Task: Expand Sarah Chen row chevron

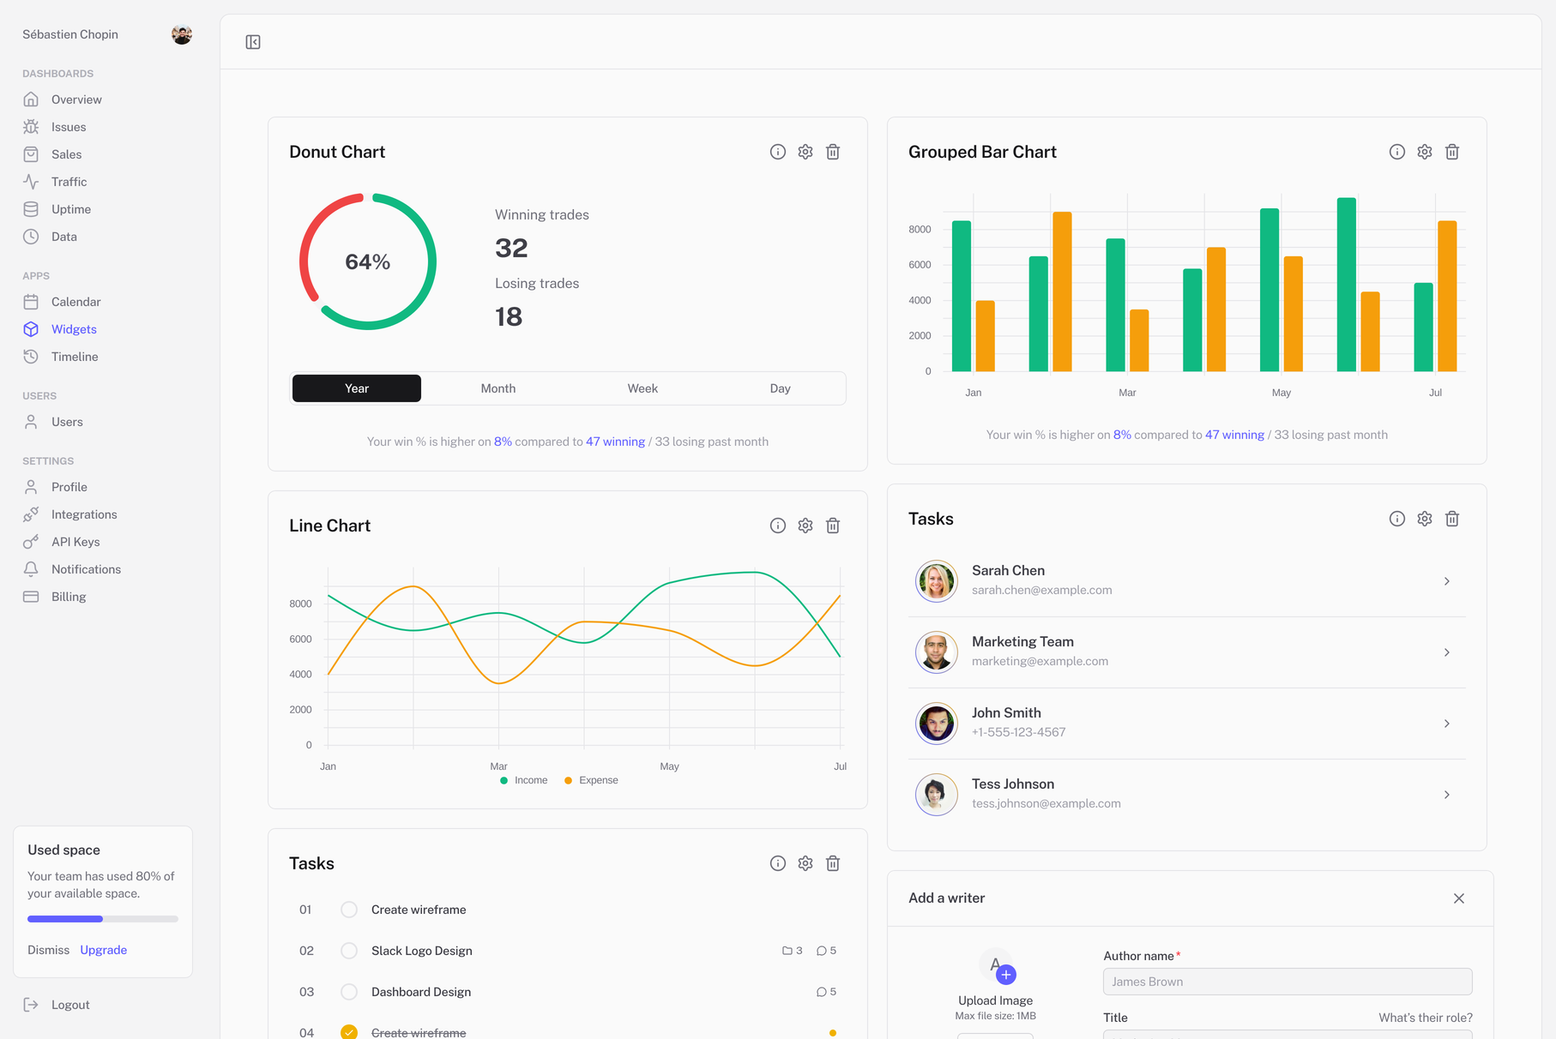Action: click(1446, 581)
